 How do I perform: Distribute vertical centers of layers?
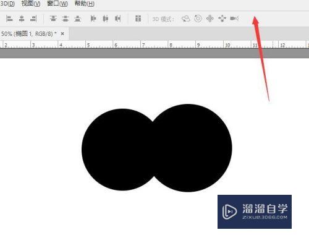(x=66, y=19)
